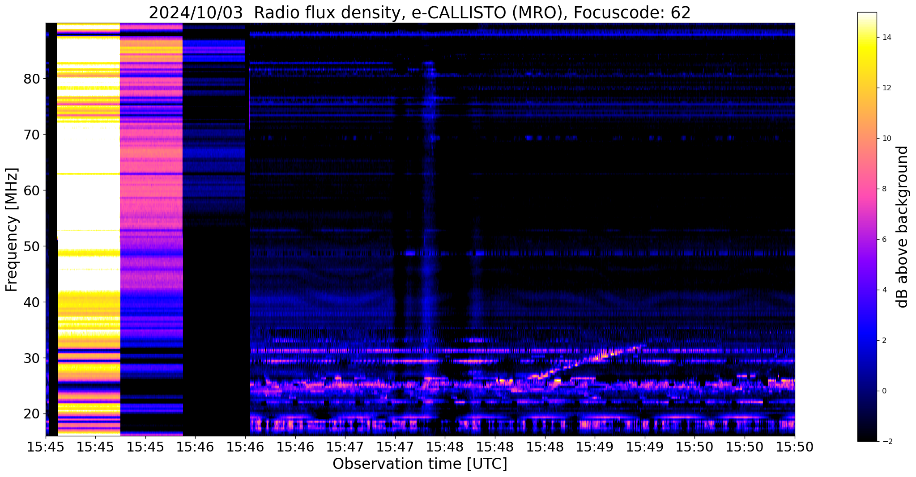Click the 'dB above background' colorbar label

click(903, 227)
